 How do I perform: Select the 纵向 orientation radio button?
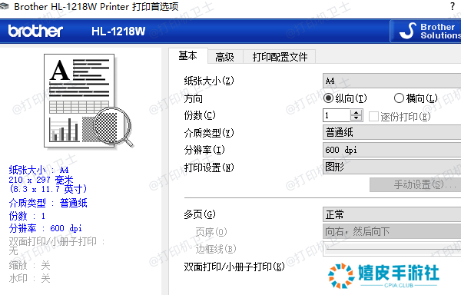pyautogui.click(x=328, y=98)
